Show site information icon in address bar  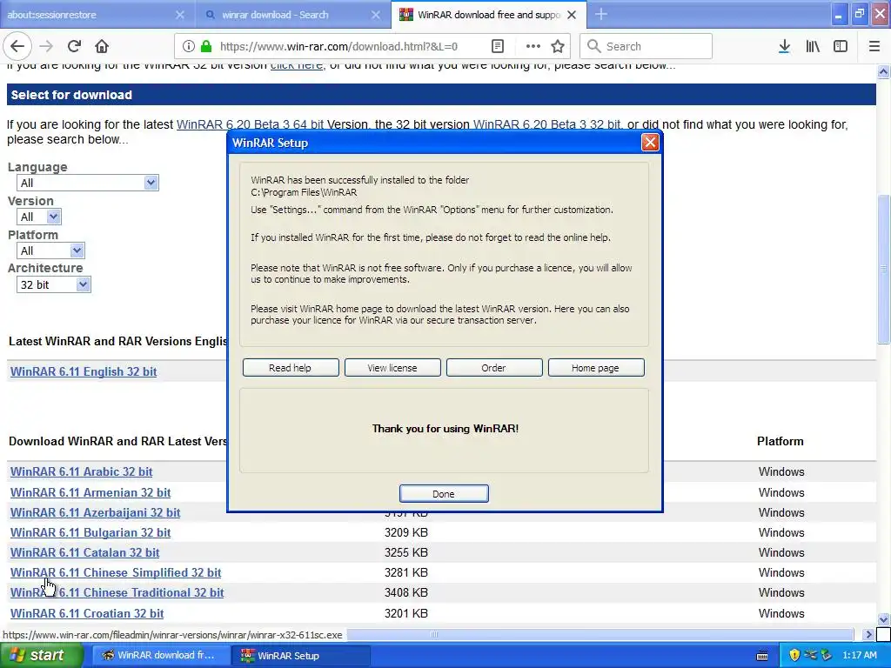(189, 47)
